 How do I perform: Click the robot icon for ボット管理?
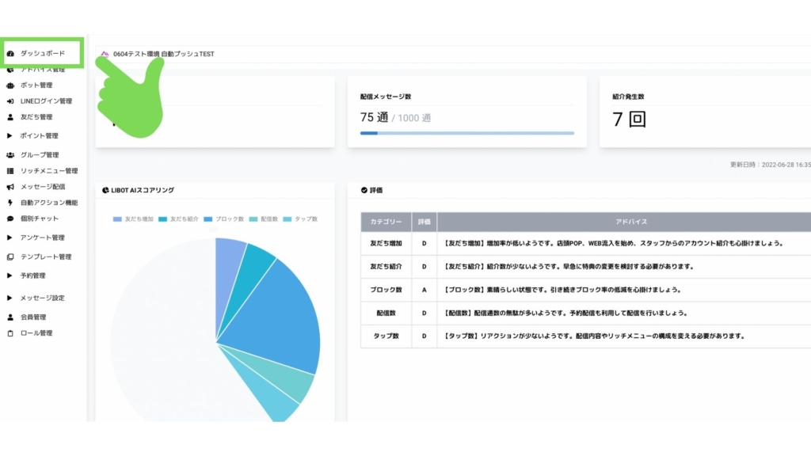tap(10, 85)
